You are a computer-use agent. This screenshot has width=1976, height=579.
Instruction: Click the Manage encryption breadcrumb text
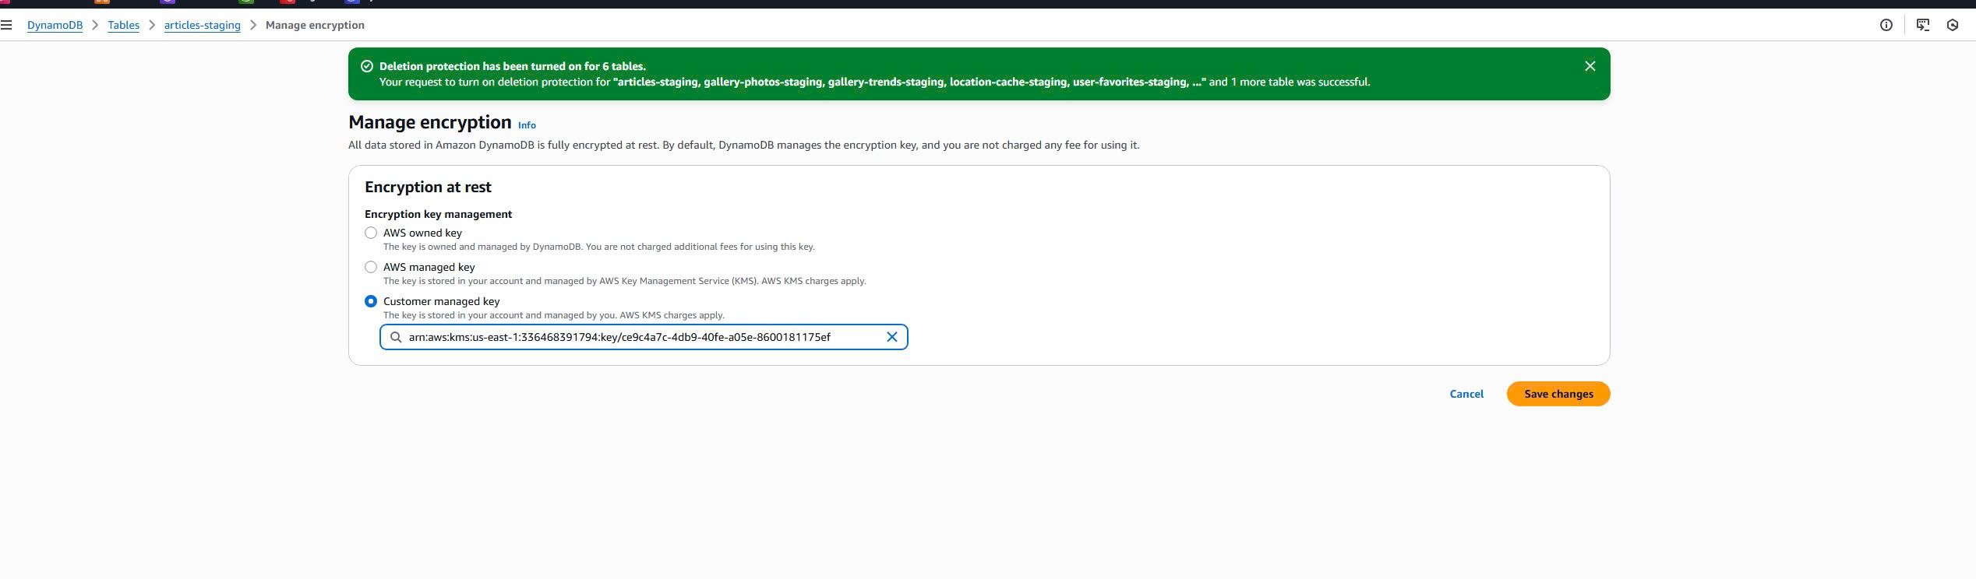[315, 25]
